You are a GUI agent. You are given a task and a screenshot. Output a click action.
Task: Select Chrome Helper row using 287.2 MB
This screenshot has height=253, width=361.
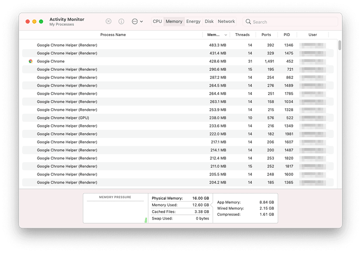pyautogui.click(x=178, y=77)
